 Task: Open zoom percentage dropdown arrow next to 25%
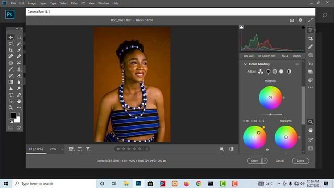(x=62, y=149)
